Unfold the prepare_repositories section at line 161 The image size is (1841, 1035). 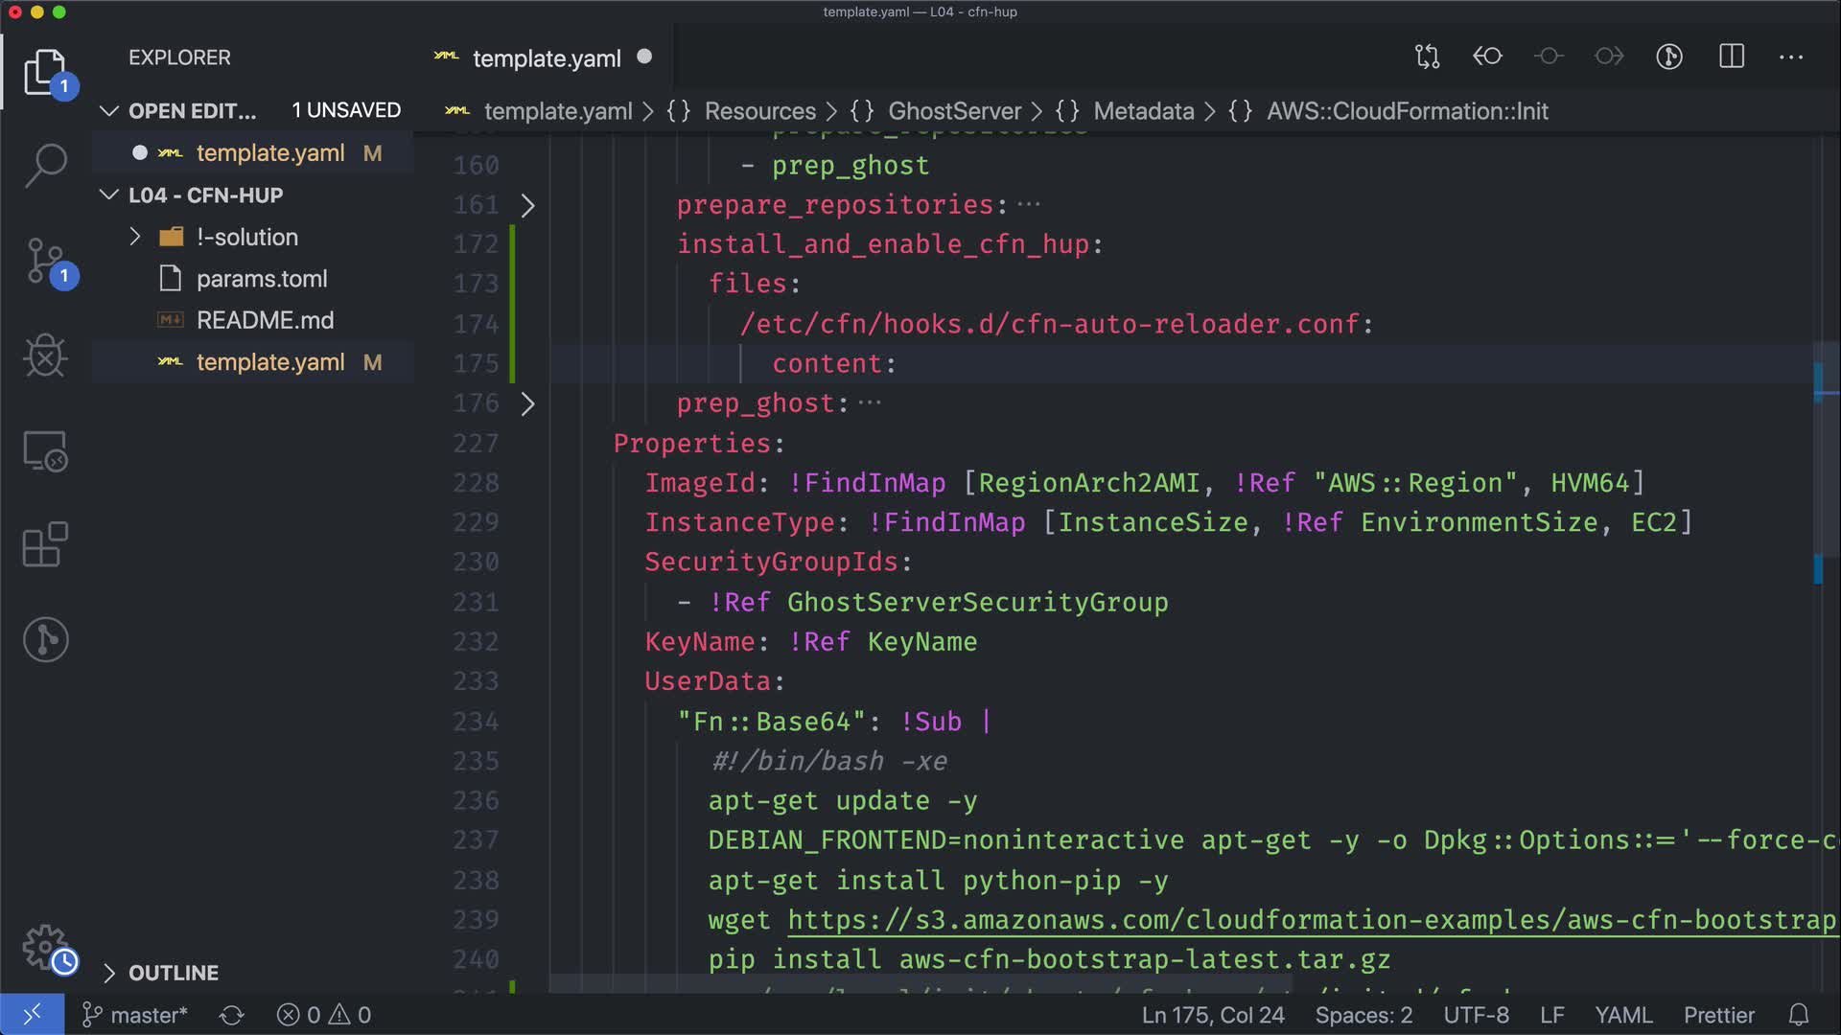click(527, 205)
